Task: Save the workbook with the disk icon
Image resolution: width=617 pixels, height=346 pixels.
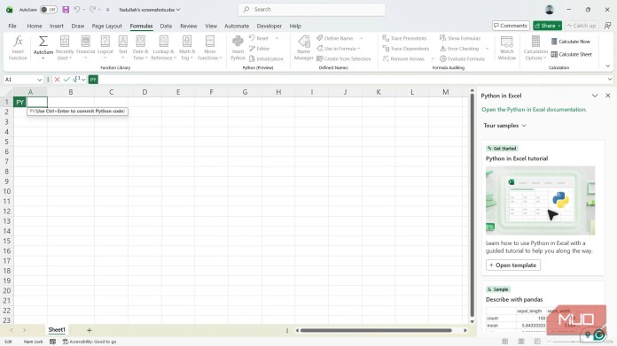Action: (66, 10)
